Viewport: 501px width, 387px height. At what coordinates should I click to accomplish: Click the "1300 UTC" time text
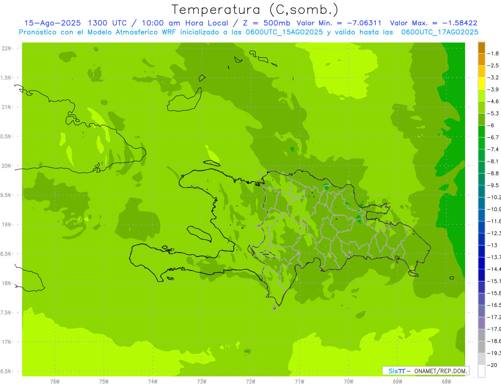point(108,23)
